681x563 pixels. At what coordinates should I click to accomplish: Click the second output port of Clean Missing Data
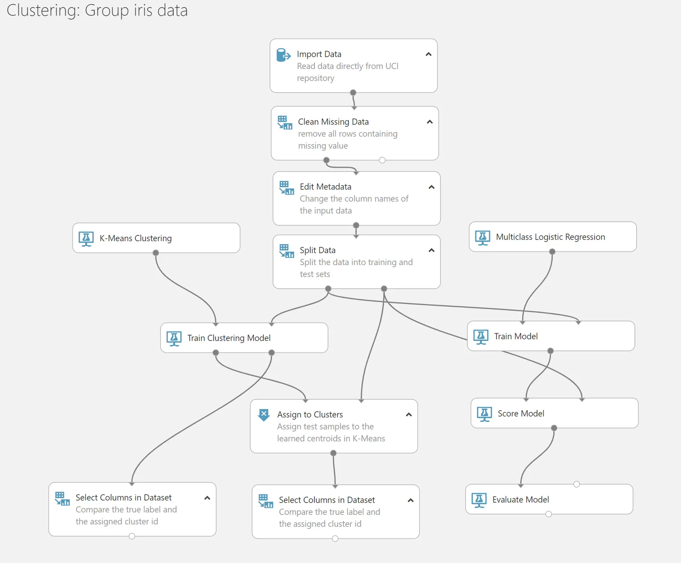point(382,160)
